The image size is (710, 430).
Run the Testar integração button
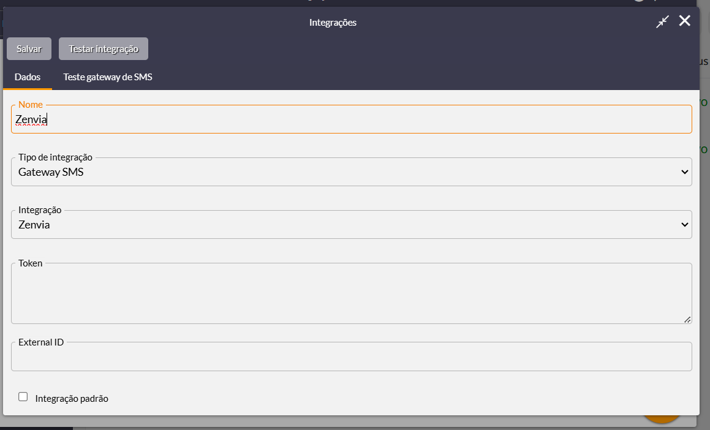[104, 49]
